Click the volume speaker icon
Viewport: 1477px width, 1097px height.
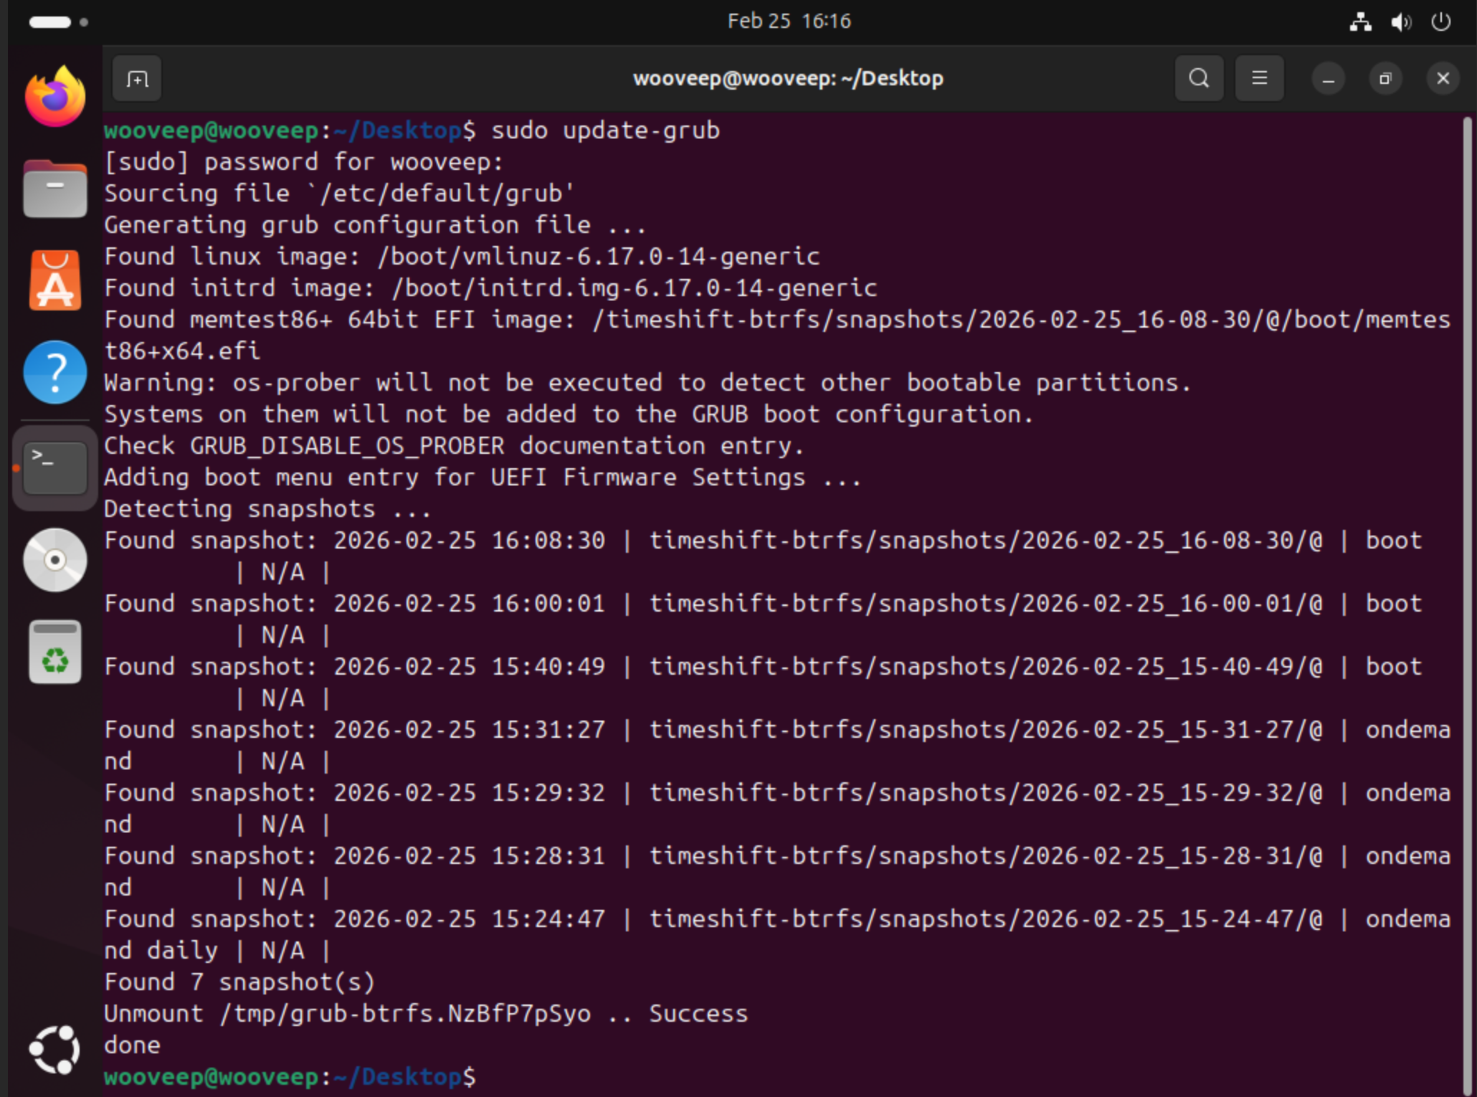[1400, 22]
